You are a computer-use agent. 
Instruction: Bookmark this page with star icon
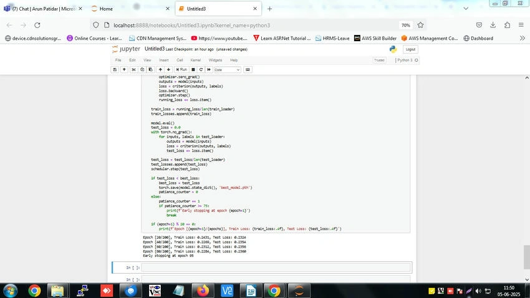click(x=420, y=26)
